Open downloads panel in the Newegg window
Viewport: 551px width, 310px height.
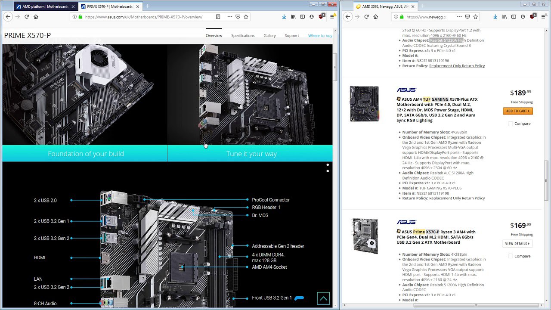pos(495,16)
